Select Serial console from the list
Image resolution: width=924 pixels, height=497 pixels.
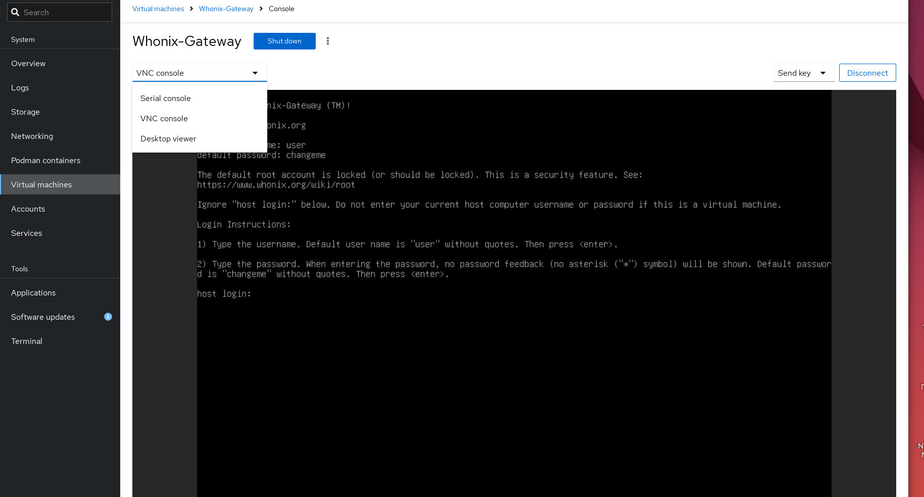click(166, 98)
